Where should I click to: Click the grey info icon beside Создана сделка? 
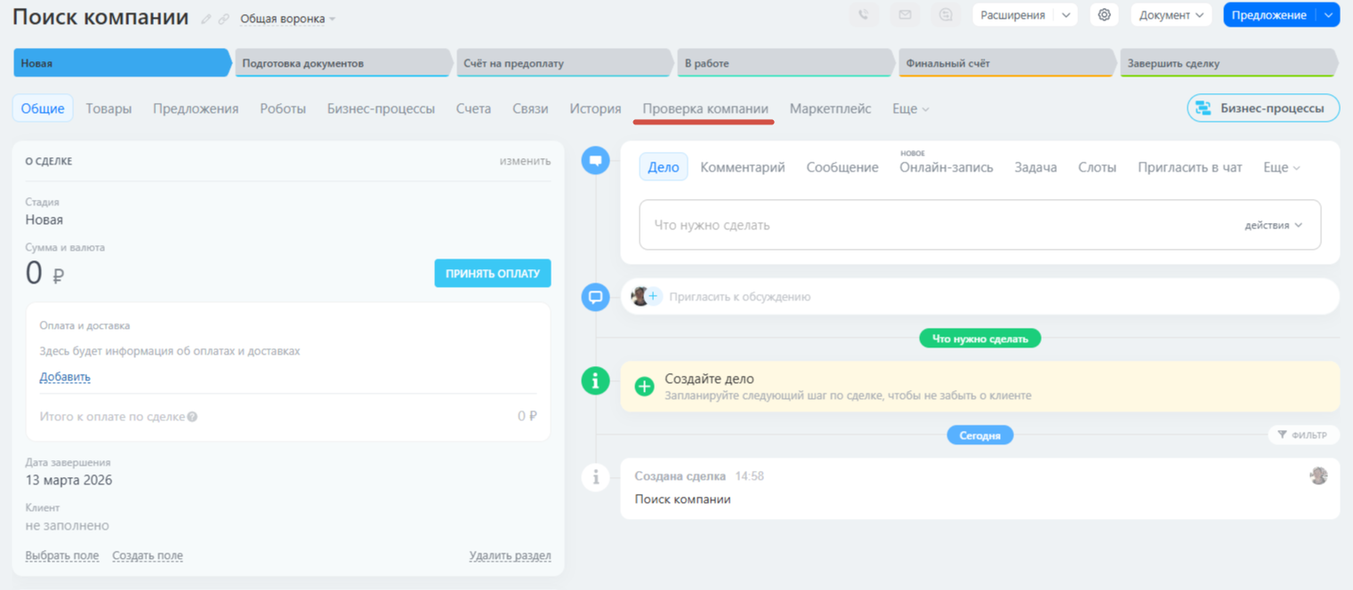pyautogui.click(x=595, y=478)
